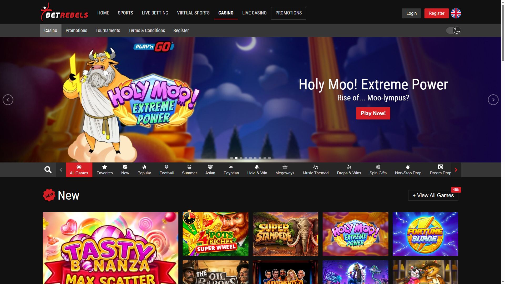The width and height of the screenshot is (505, 284).
Task: Open the Non-Stop Drop category
Action: [408, 170]
